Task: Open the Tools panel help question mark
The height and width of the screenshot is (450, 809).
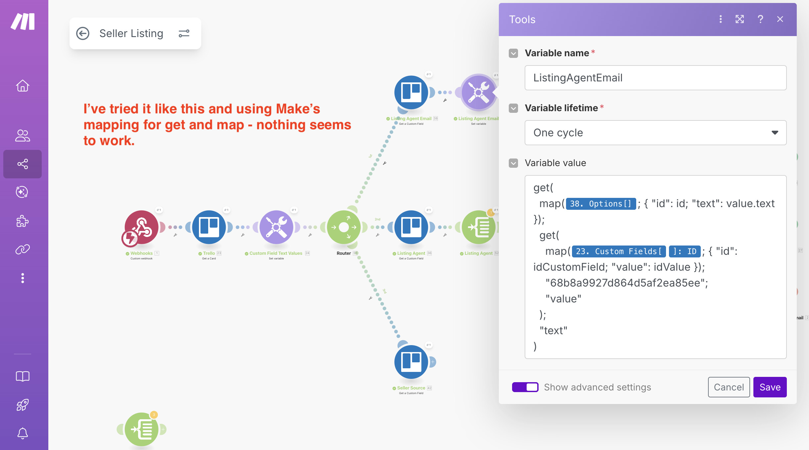Action: (760, 19)
